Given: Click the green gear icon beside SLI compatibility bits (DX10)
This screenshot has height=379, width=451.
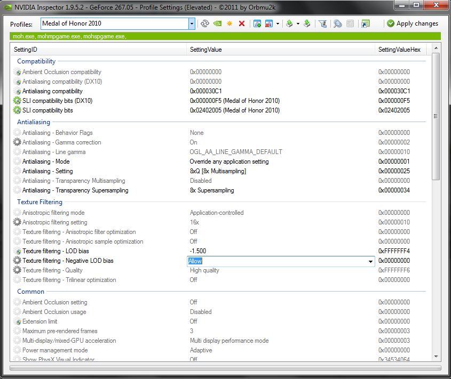Looking at the screenshot, I should tap(17, 101).
